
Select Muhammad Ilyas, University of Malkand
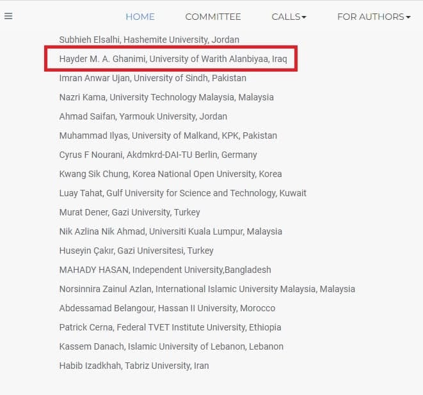[168, 136]
